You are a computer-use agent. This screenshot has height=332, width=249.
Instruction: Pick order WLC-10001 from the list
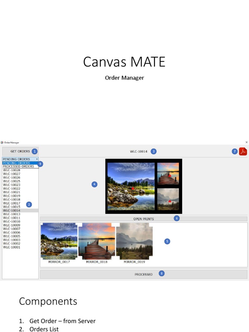pos(12,247)
